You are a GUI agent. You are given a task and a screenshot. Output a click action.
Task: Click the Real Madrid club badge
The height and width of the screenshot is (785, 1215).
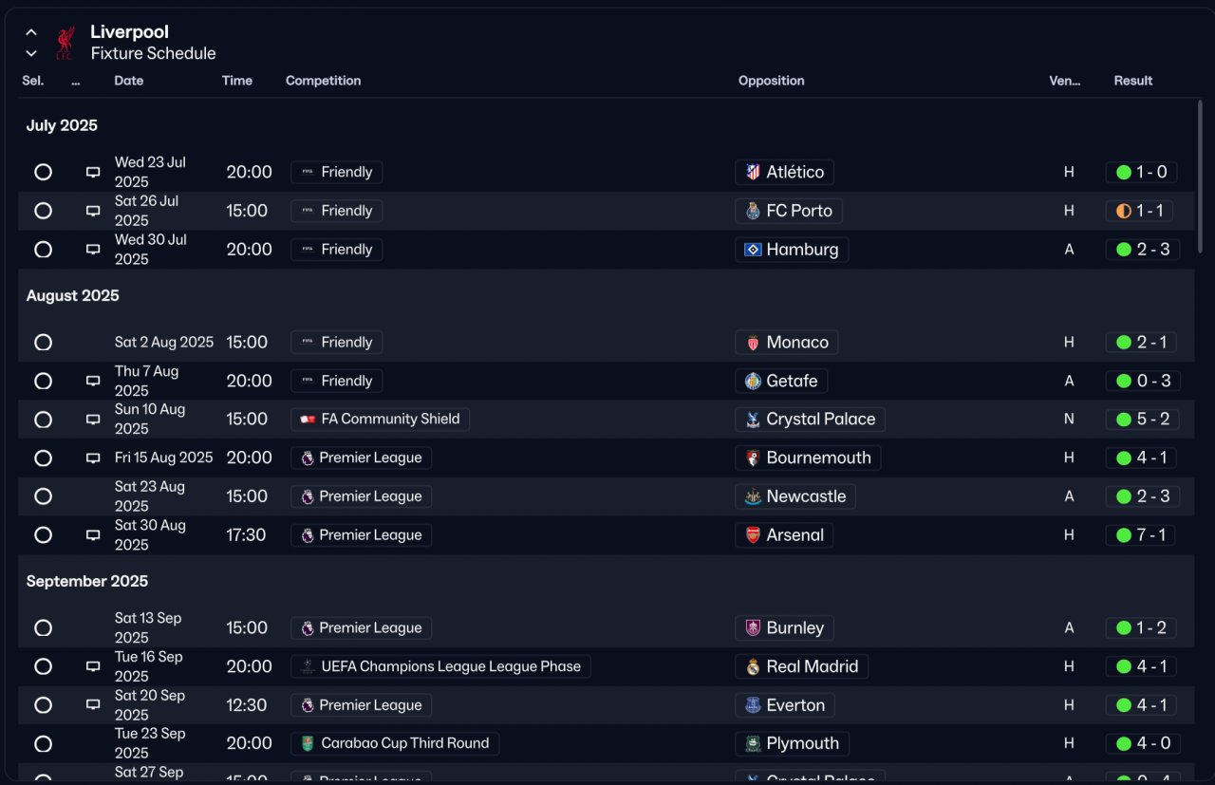click(x=753, y=667)
